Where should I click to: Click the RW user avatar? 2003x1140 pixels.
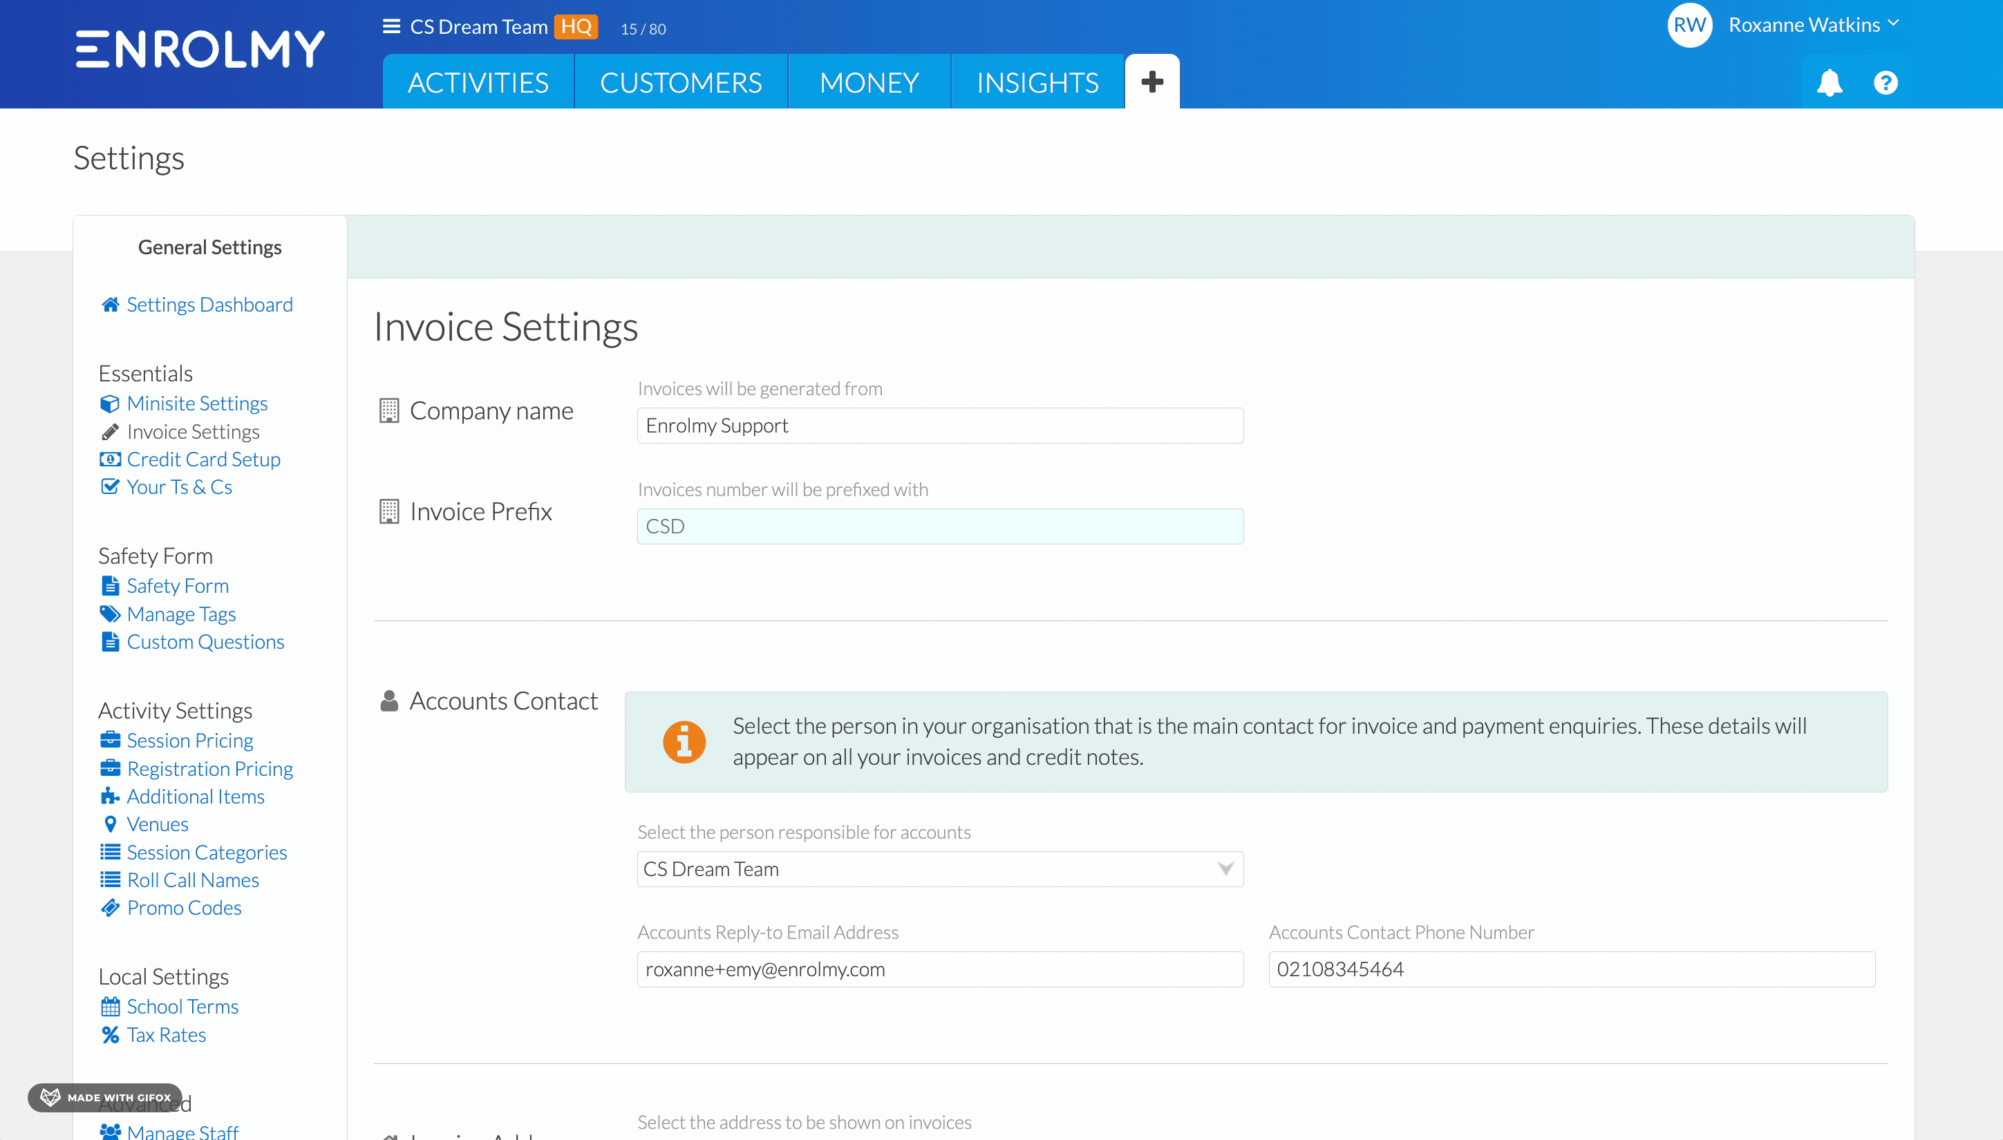pos(1690,25)
